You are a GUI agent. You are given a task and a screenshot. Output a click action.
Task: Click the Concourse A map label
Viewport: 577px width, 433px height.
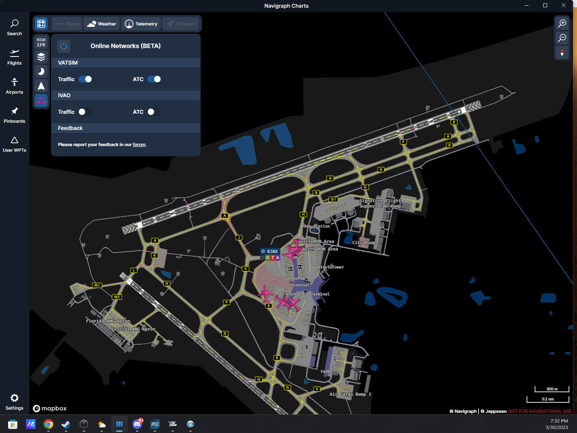[x=297, y=278]
